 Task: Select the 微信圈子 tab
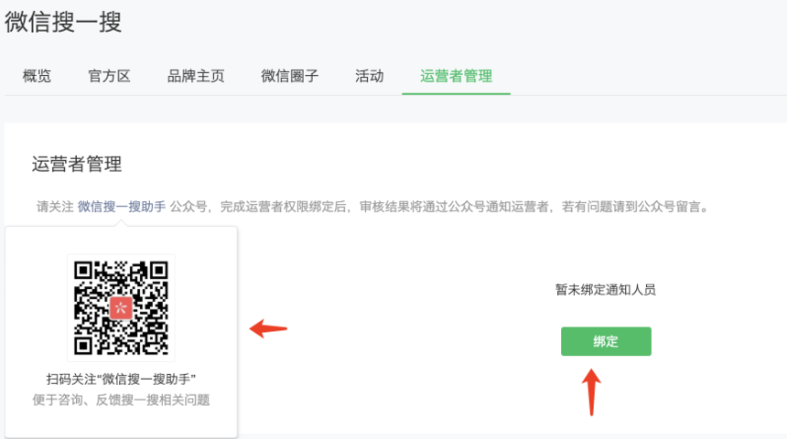[289, 76]
